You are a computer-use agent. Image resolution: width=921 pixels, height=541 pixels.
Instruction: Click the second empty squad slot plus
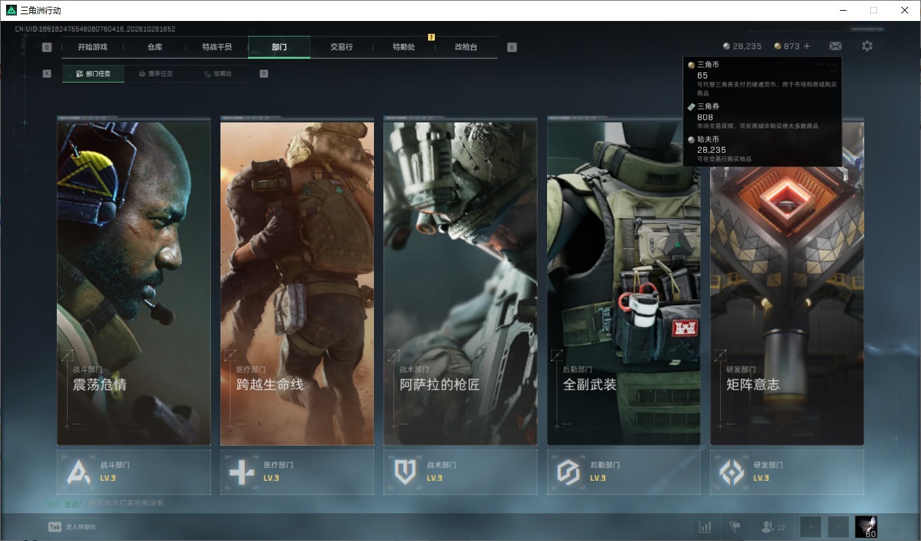[839, 527]
